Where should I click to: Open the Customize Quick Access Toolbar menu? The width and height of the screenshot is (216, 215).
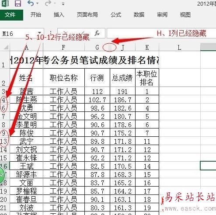pyautogui.click(x=63, y=4)
